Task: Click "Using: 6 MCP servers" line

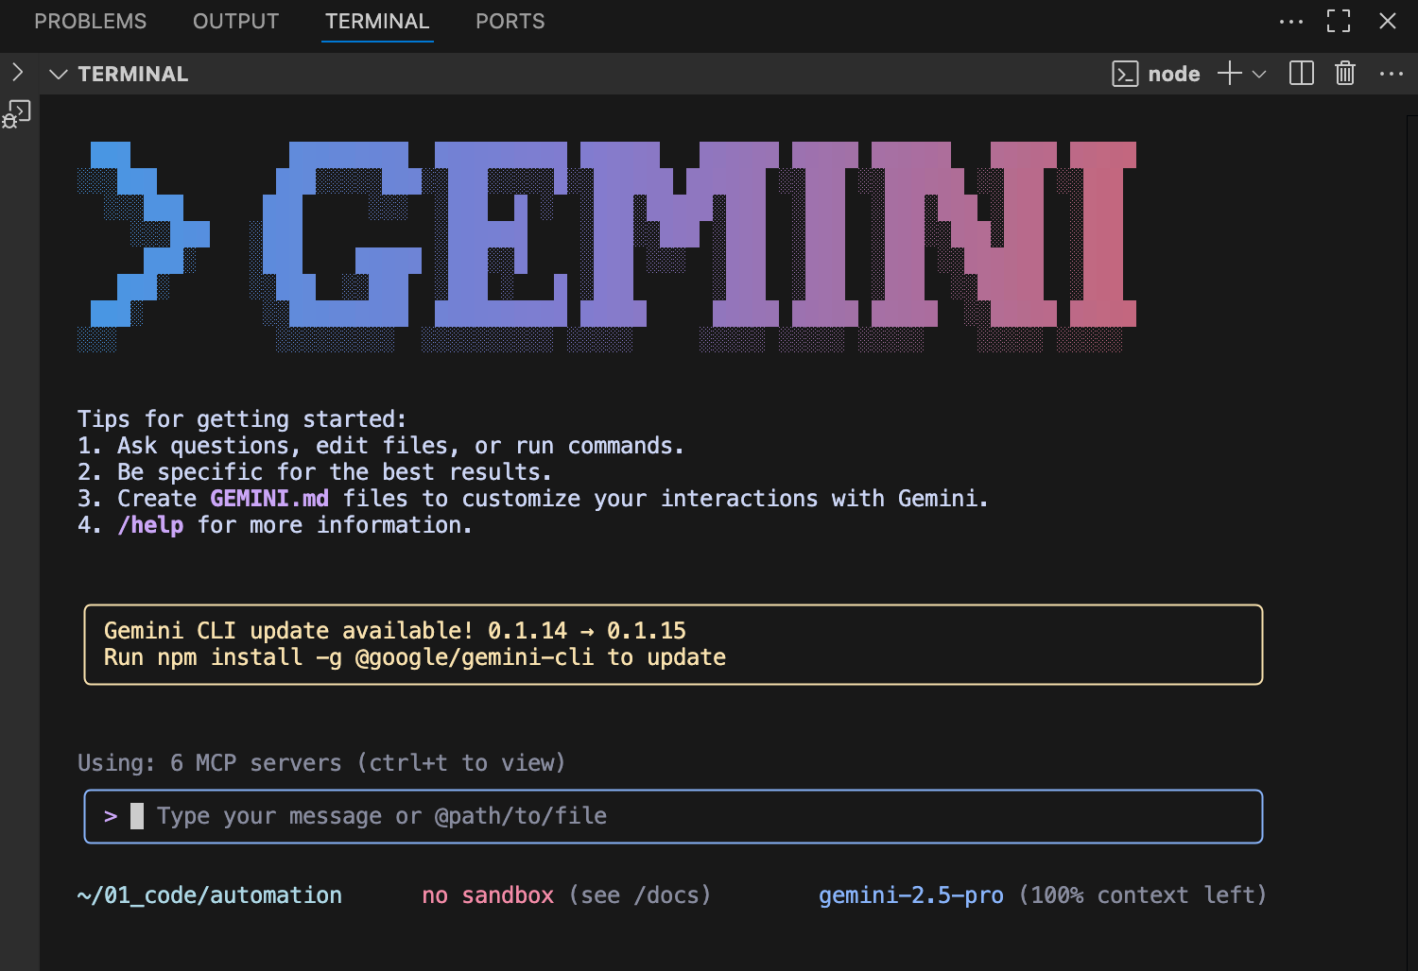Action: (321, 763)
